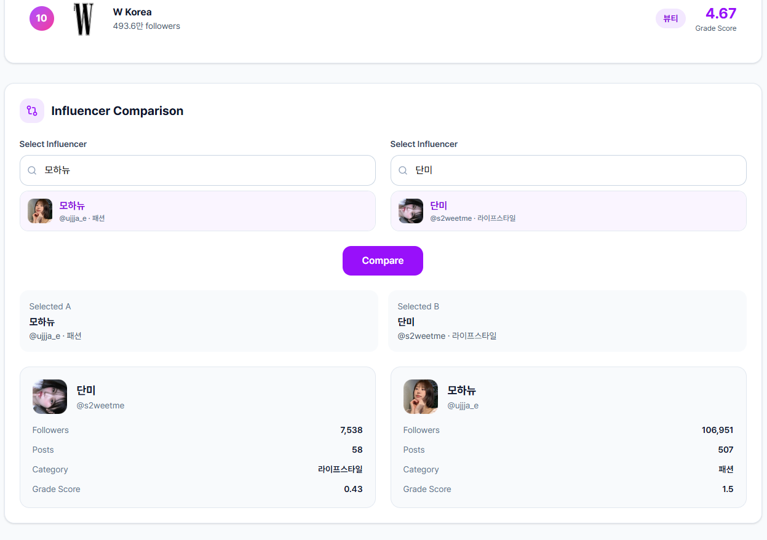Click the right Select Influencer label
The height and width of the screenshot is (540, 767).
(x=424, y=144)
